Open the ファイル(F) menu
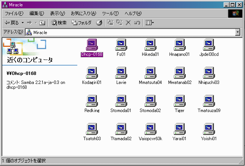245x166 pixels. (x=14, y=13)
